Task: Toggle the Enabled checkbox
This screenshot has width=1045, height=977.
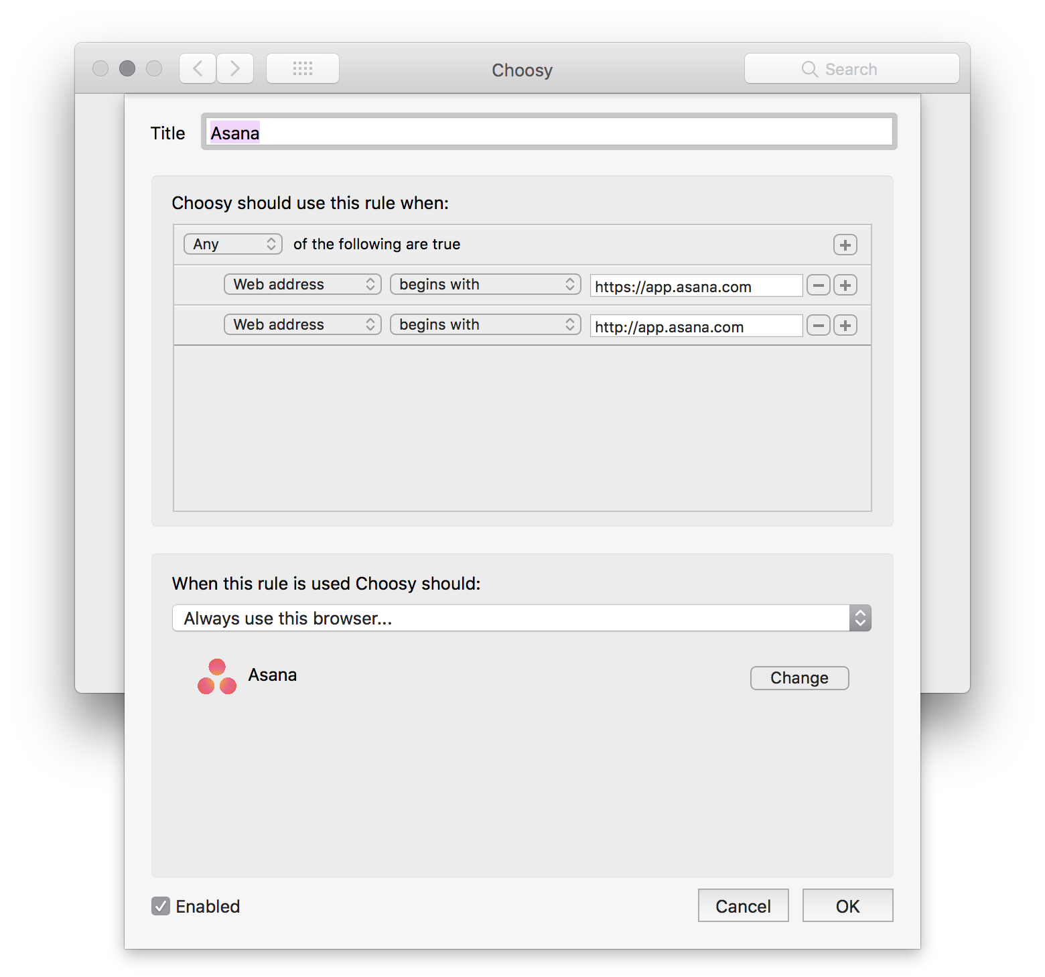Action: click(161, 906)
